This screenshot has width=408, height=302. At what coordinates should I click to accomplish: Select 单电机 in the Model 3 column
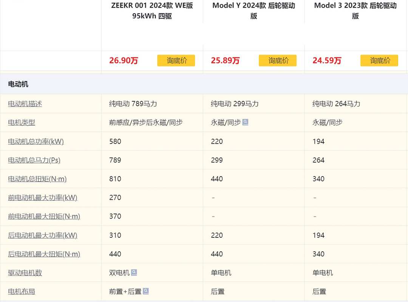[x=323, y=273]
